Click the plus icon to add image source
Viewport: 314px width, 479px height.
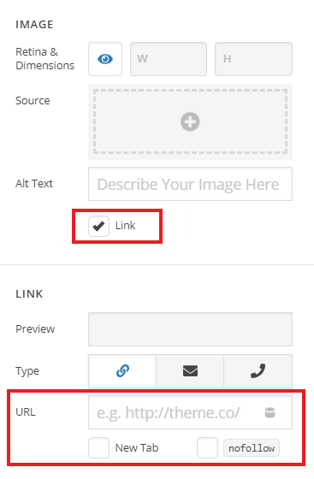[190, 121]
